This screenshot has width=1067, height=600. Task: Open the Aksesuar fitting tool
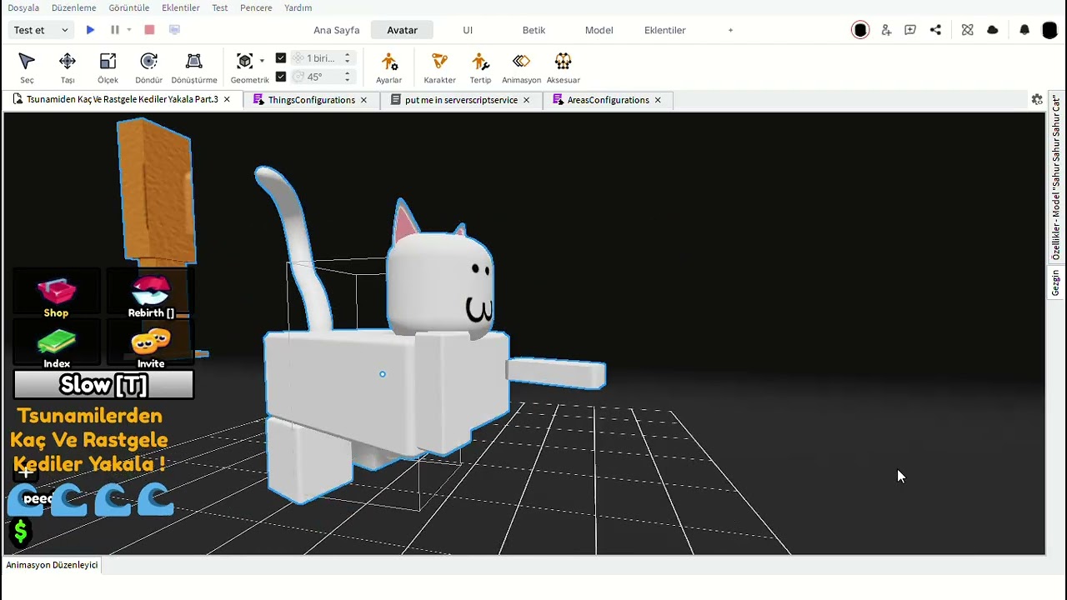563,67
